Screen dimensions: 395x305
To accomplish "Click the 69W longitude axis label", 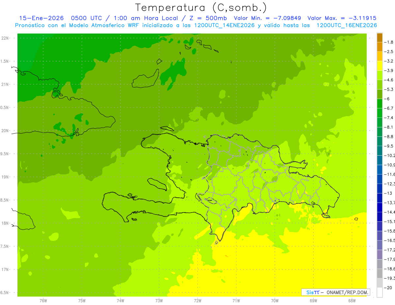I will click(x=313, y=301).
